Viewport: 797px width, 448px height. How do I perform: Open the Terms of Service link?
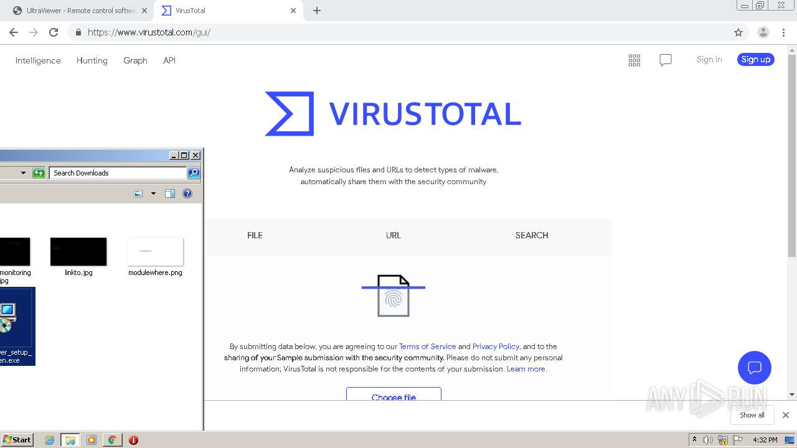(x=427, y=347)
